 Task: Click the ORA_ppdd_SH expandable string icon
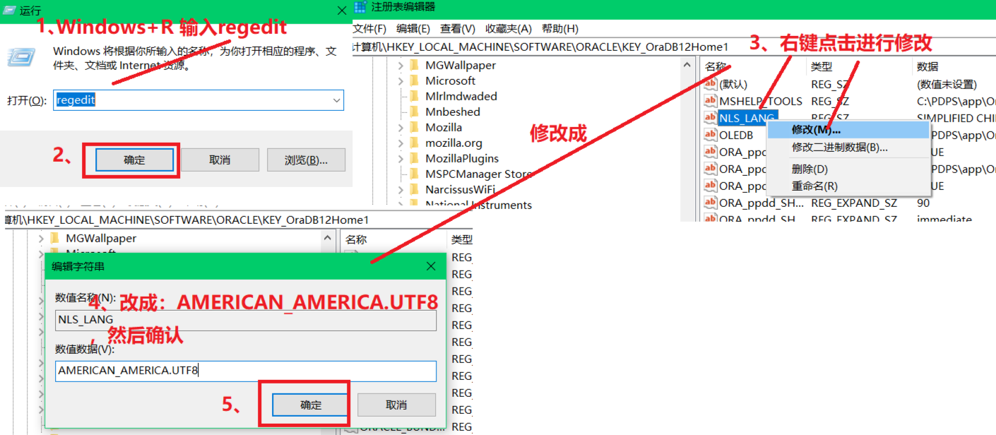point(711,203)
